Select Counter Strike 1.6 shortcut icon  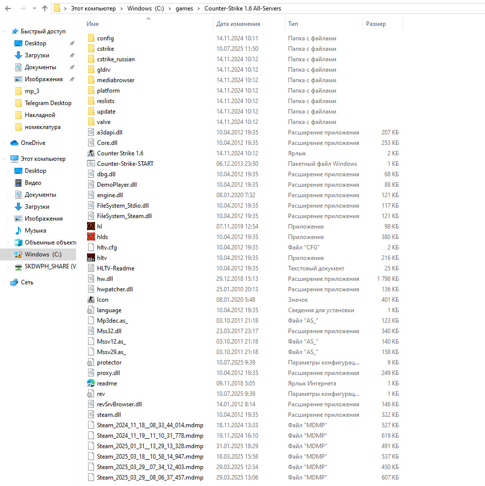point(91,153)
